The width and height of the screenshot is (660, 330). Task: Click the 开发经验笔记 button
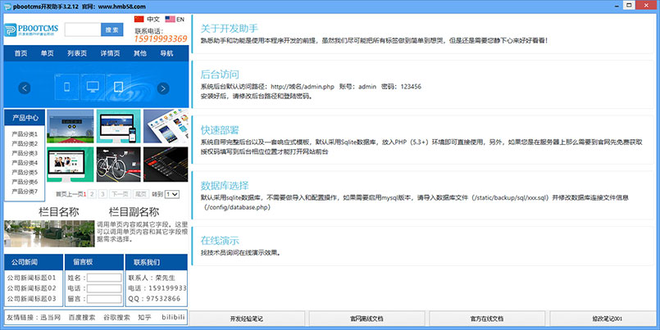coord(246,319)
